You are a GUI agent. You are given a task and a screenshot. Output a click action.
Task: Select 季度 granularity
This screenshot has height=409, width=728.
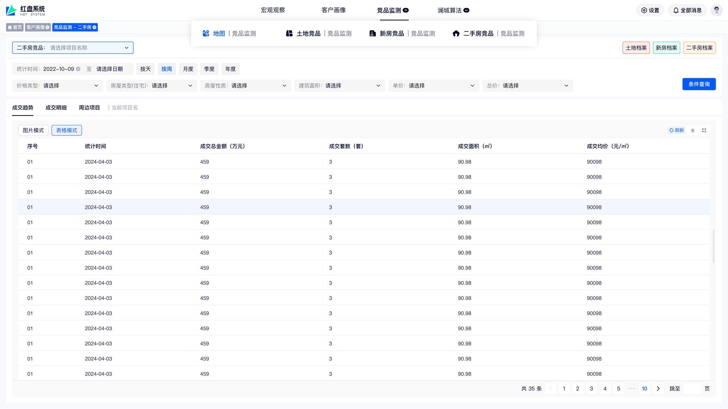[209, 69]
